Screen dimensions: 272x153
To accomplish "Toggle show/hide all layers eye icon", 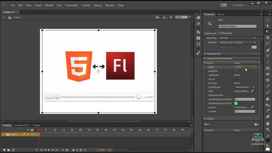I will click(28, 130).
